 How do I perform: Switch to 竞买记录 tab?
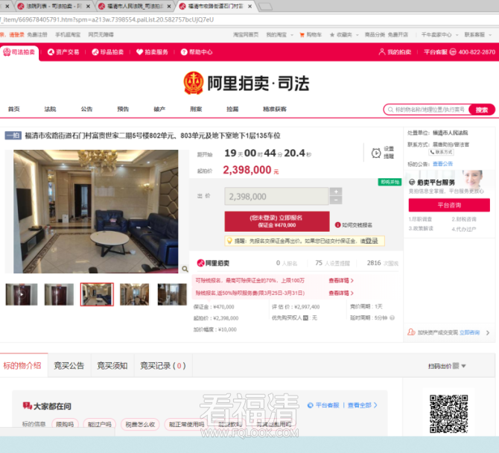click(x=163, y=366)
